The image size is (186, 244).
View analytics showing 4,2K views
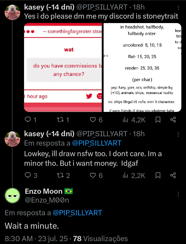click(134, 120)
